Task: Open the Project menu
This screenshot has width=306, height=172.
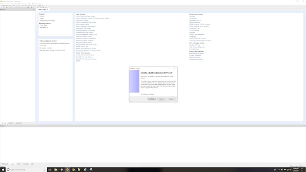Action: pyautogui.click(x=13, y=4)
